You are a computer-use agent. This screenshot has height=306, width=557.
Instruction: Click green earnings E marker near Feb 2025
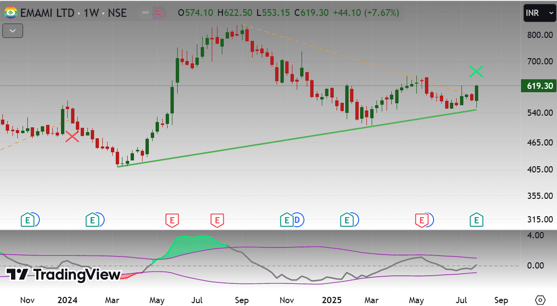pyautogui.click(x=347, y=220)
